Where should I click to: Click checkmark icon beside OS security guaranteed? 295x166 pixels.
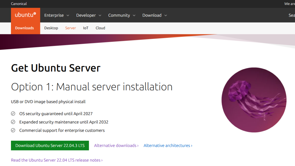coord(13,114)
